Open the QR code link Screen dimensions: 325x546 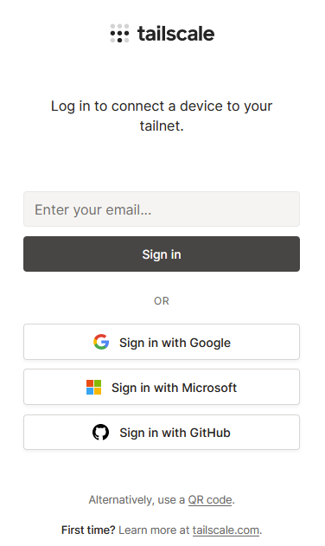pyautogui.click(x=210, y=500)
